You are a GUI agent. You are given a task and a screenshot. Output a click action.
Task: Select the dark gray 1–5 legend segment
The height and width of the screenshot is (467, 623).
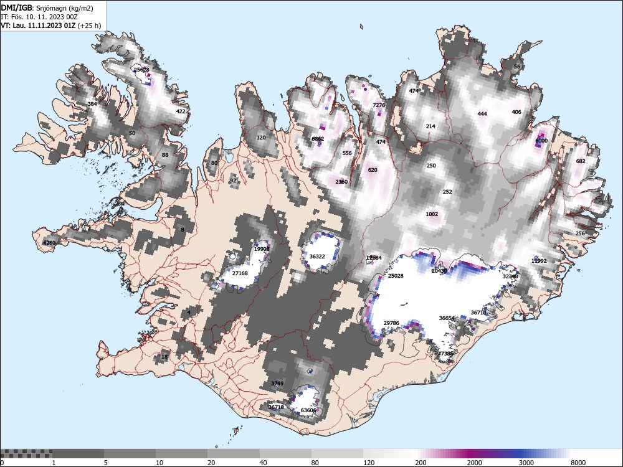tap(78, 453)
